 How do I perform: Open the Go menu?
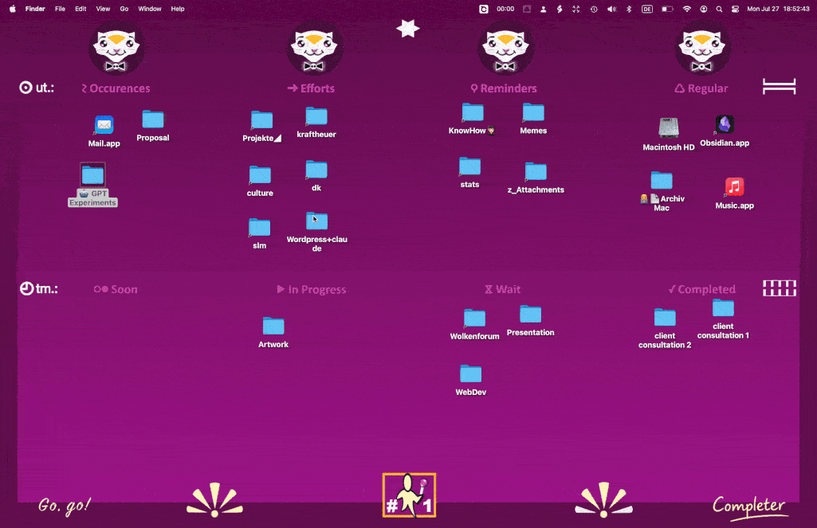[x=124, y=9]
